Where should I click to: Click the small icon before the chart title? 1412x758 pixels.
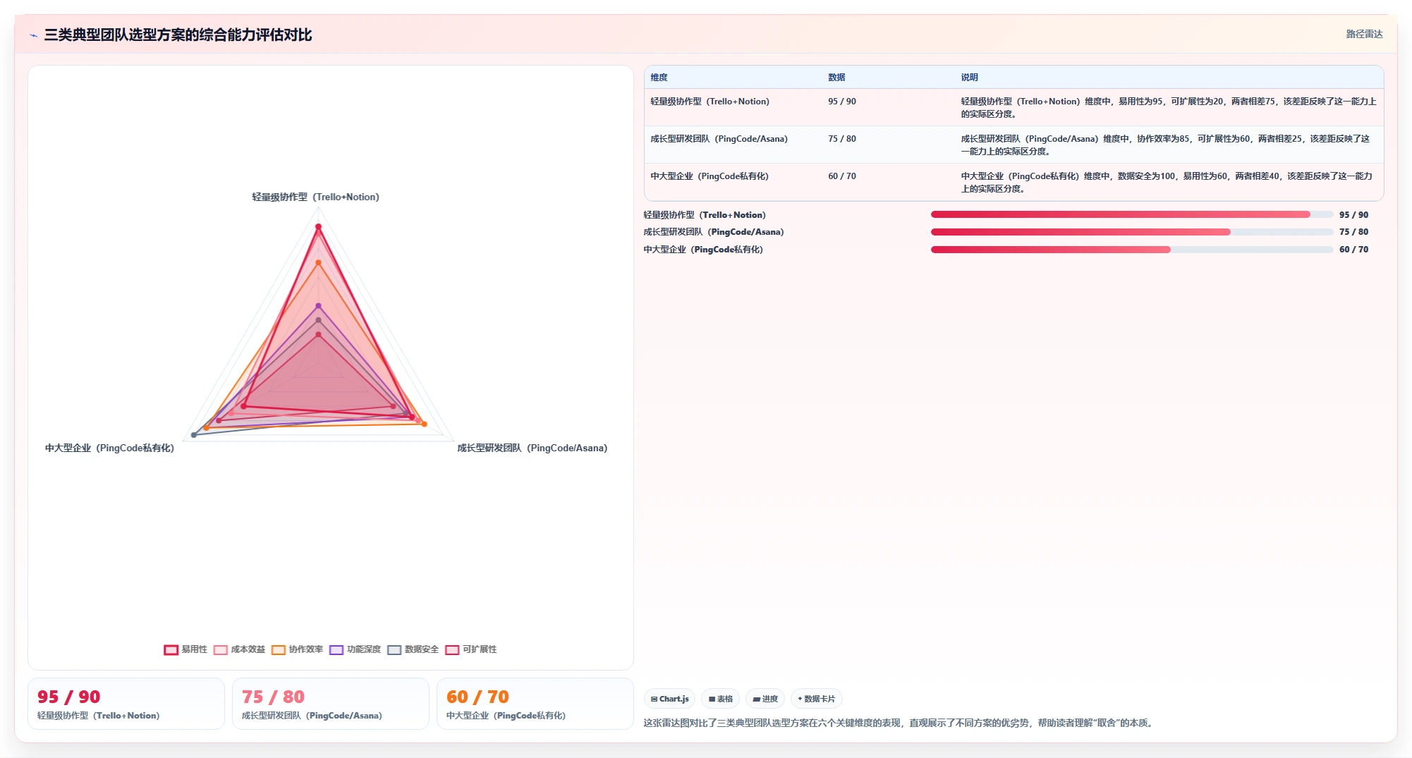[x=33, y=35]
